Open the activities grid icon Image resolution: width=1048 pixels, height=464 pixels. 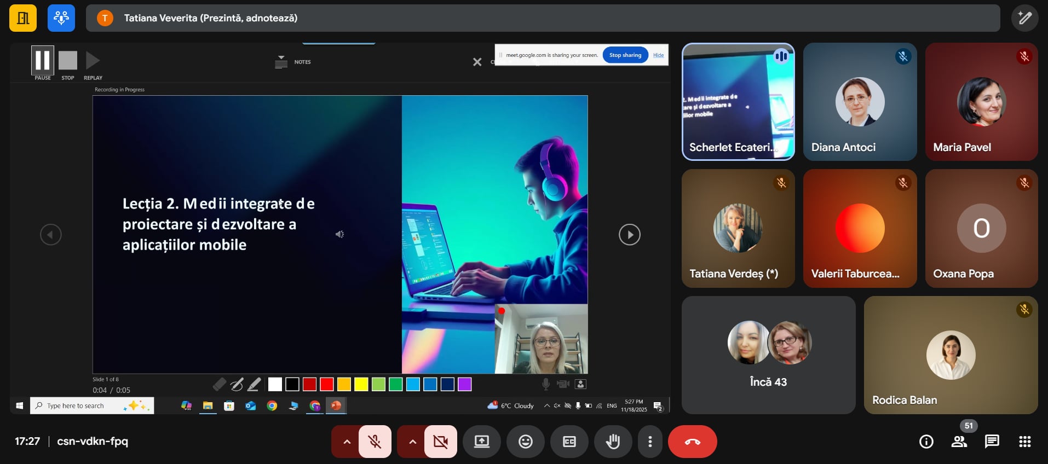click(1024, 442)
